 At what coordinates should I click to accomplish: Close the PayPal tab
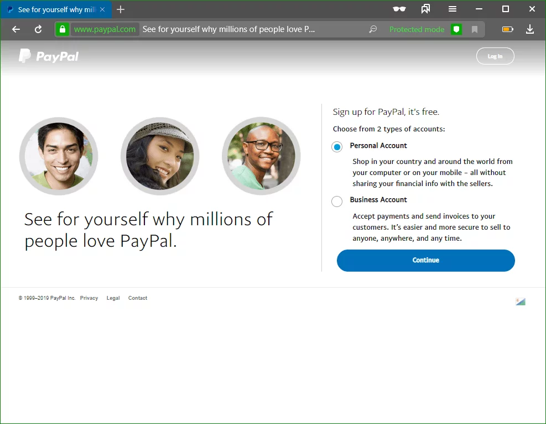click(102, 9)
